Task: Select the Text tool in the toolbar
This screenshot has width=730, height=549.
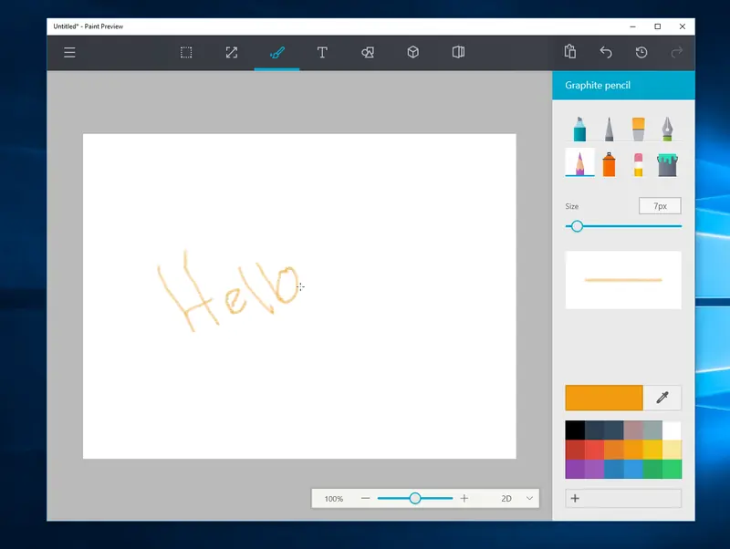Action: tap(322, 52)
